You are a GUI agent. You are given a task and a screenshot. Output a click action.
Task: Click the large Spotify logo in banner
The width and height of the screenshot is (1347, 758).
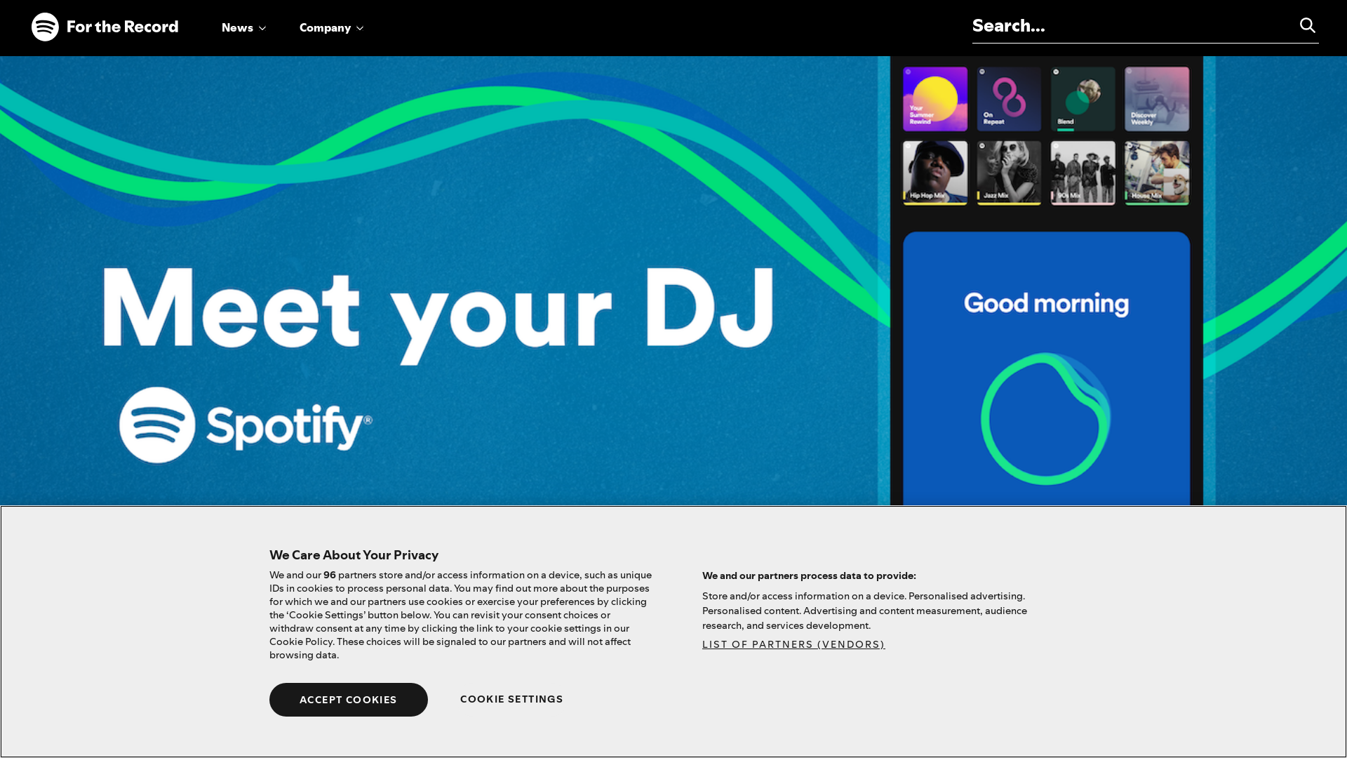pos(246,425)
